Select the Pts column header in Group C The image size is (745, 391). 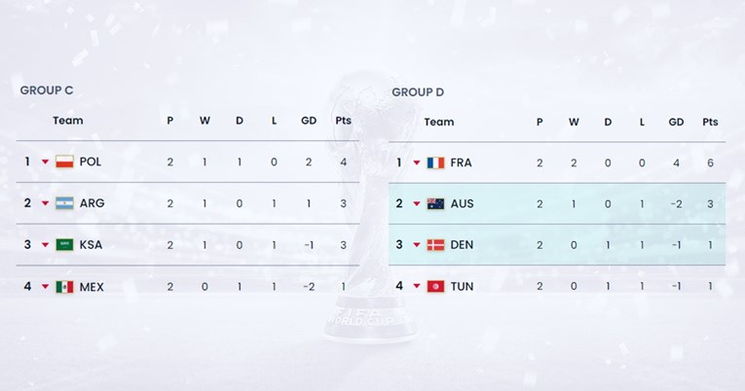tap(343, 121)
